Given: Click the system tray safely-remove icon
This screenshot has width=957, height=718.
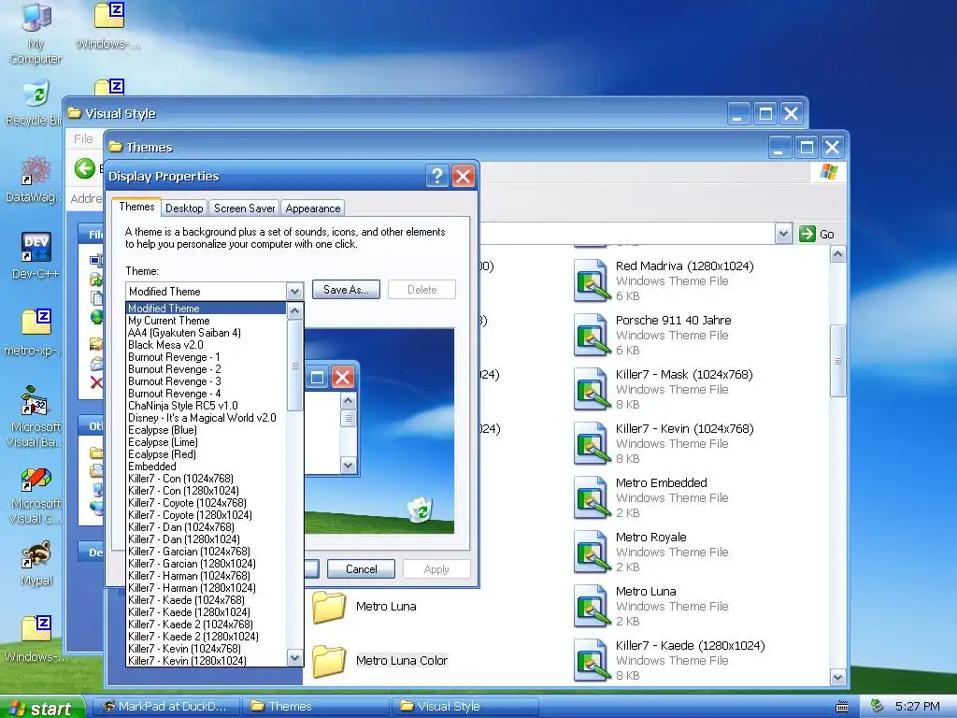Looking at the screenshot, I should 877,706.
